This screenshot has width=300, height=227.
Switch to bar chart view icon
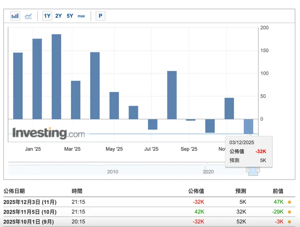[x=15, y=16]
